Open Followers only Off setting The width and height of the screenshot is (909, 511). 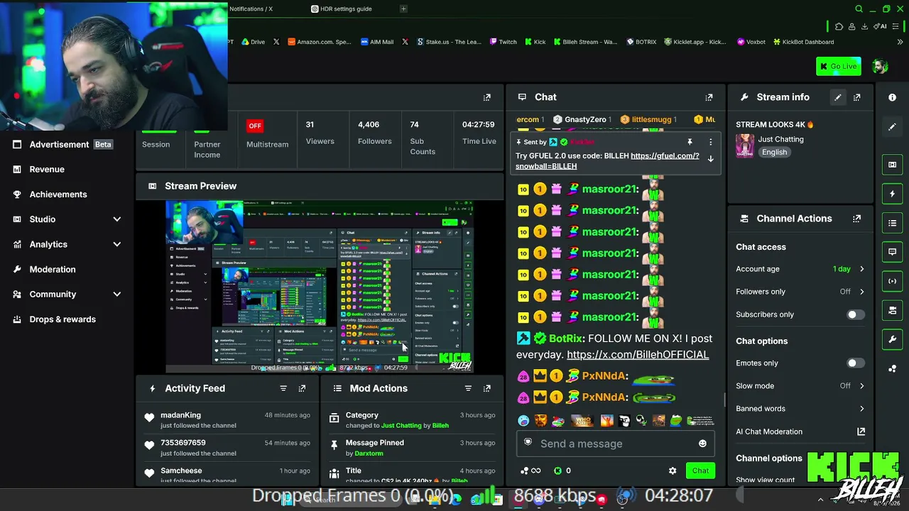[800, 292]
